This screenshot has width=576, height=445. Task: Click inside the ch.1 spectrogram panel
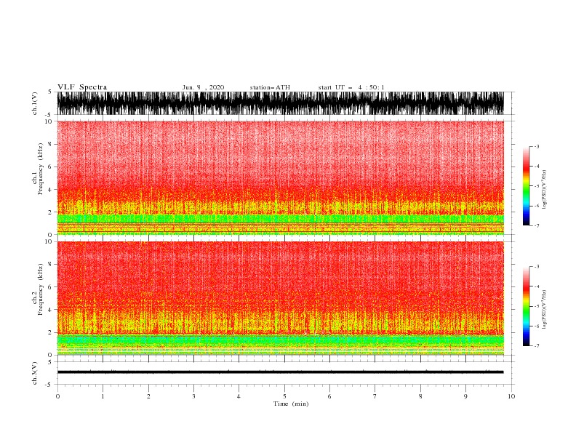tap(280, 177)
